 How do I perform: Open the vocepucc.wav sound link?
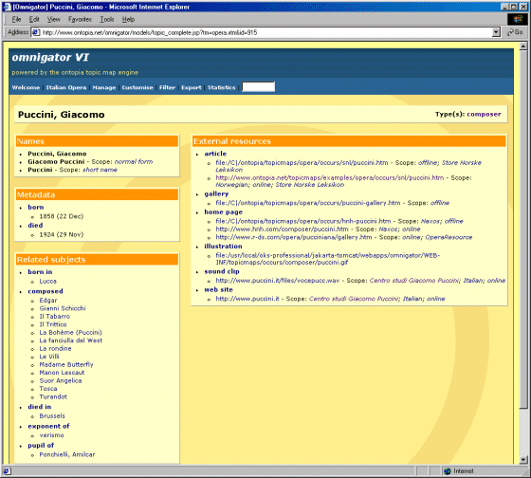point(277,281)
